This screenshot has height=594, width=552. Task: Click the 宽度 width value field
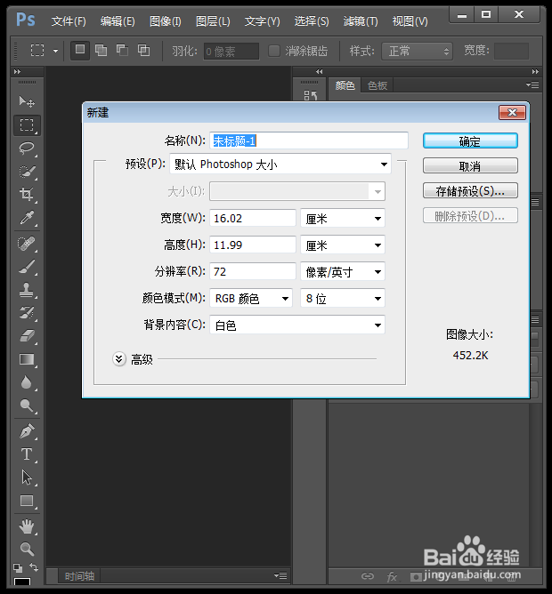(253, 218)
